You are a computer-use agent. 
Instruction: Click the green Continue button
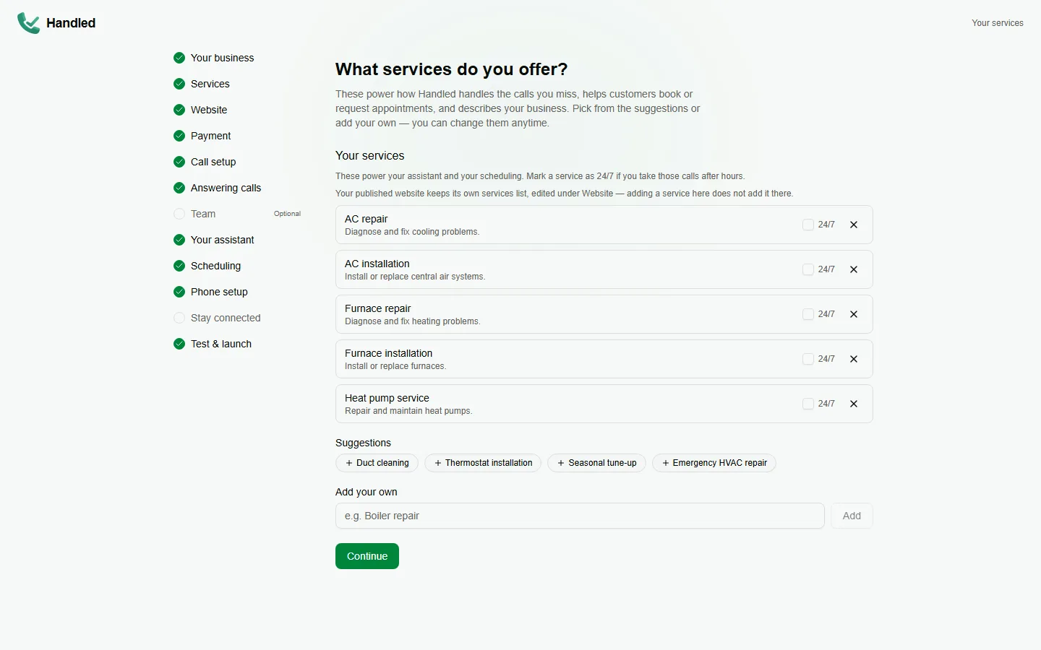pos(367,556)
